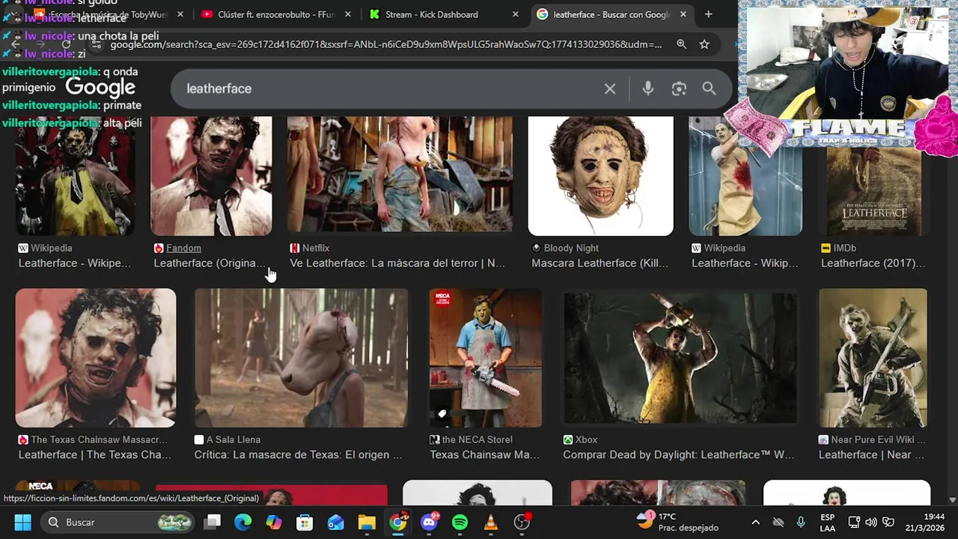Open OBS Studio from the taskbar

coord(522,522)
